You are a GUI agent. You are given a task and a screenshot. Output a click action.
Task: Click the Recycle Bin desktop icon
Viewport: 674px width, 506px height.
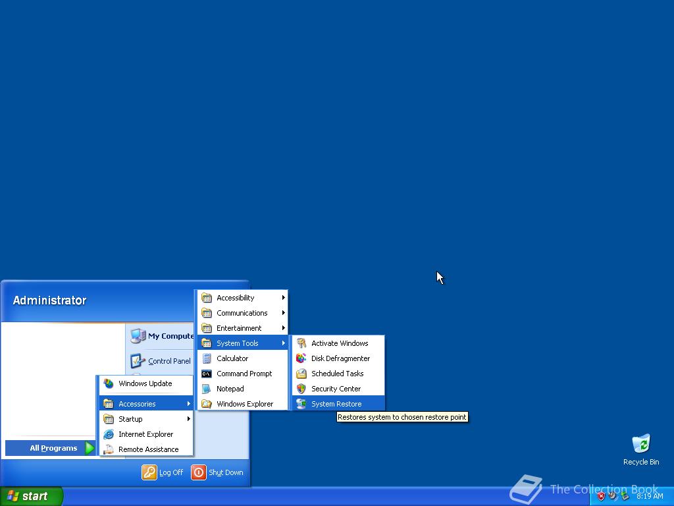point(641,443)
